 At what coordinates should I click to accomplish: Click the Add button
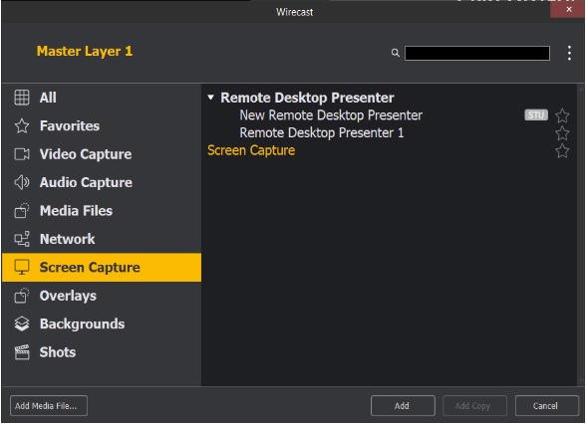pos(403,405)
